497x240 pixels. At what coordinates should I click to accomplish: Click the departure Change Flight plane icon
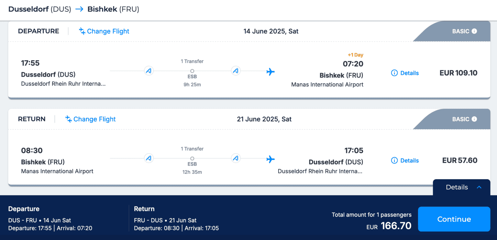coord(82,31)
